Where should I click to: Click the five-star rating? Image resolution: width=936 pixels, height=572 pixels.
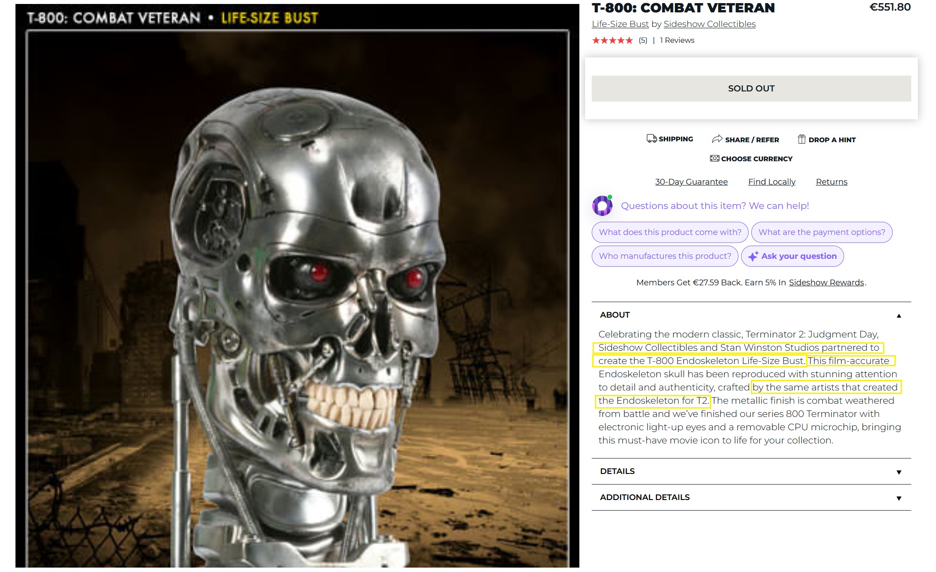[x=613, y=40]
